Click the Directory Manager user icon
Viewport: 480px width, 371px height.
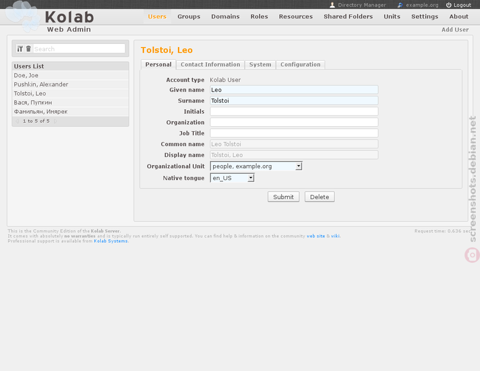click(332, 5)
